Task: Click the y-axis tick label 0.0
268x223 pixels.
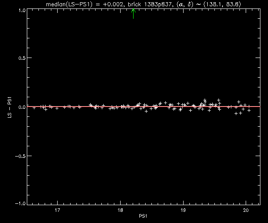Action: coord(22,107)
